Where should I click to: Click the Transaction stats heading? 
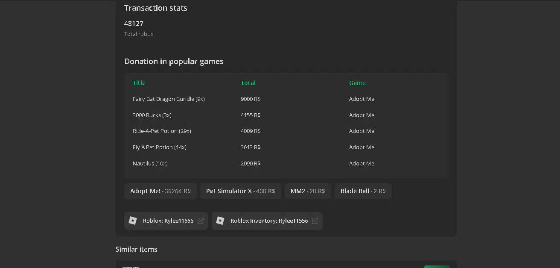point(156,8)
